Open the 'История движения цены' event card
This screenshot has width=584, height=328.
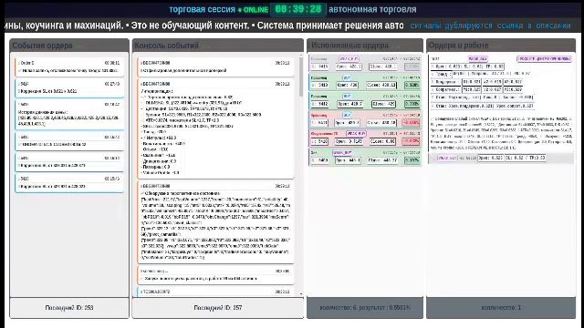69,114
